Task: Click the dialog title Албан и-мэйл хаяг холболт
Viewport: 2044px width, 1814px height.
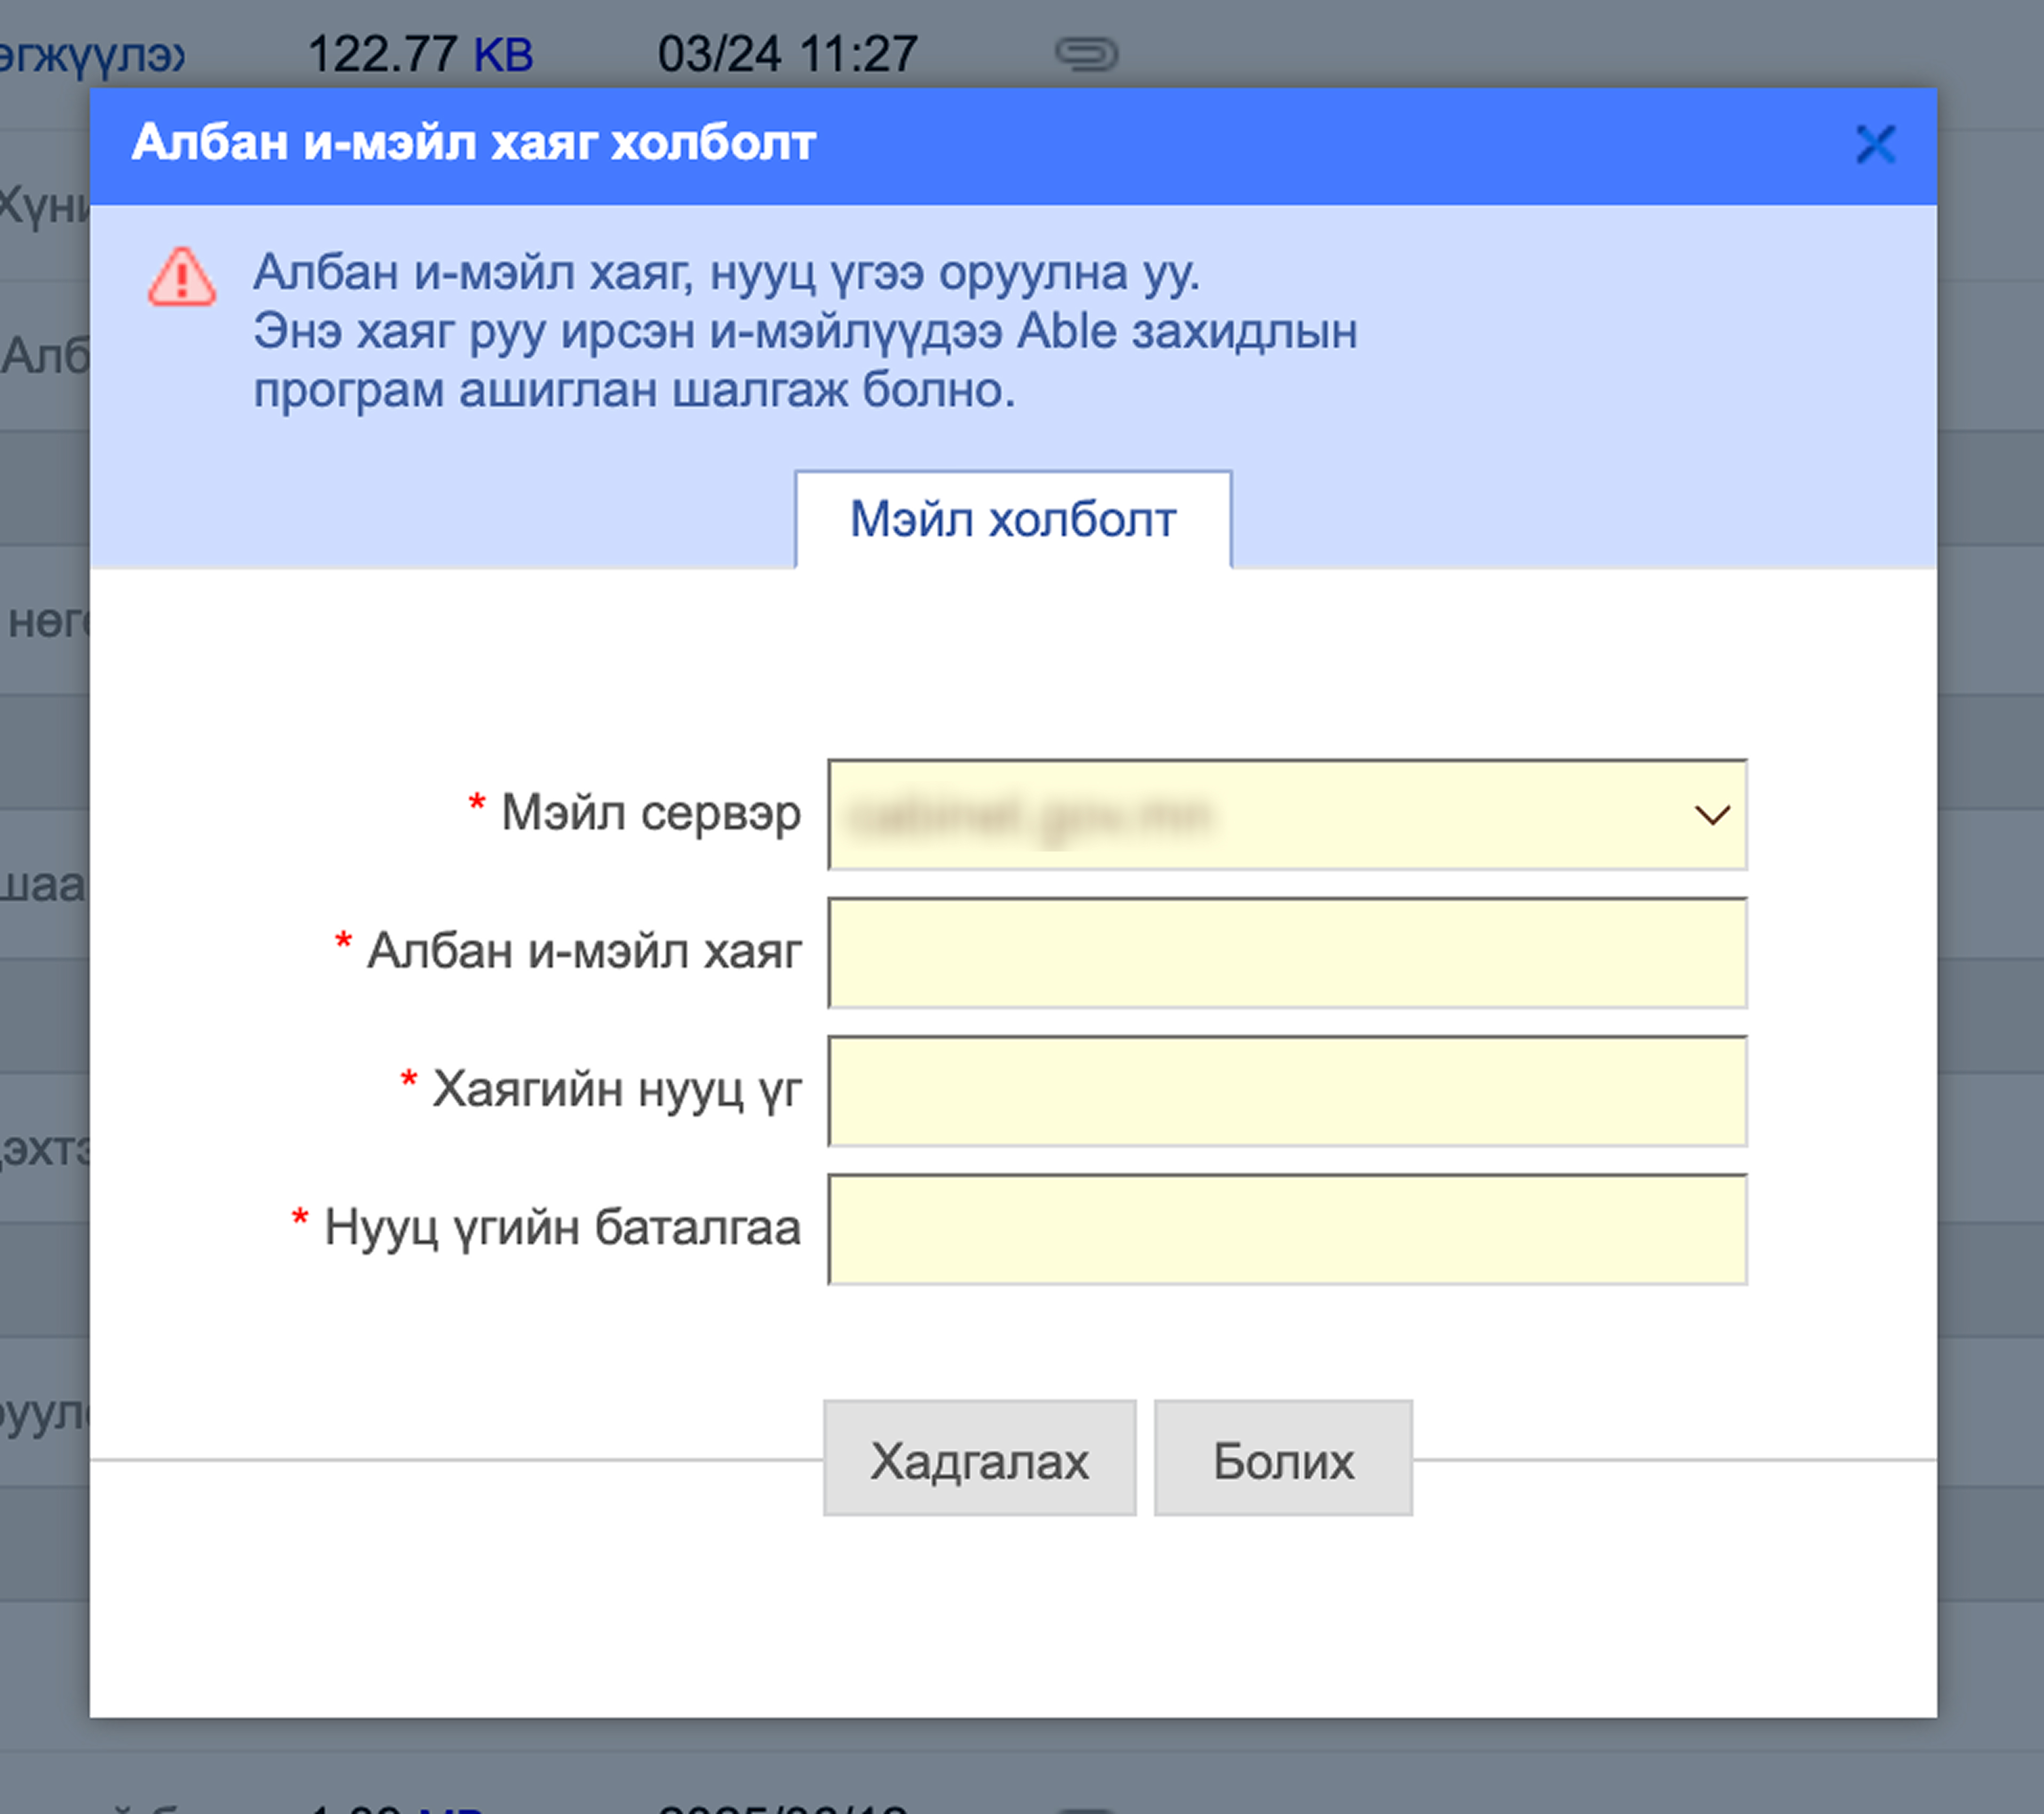Action: tap(474, 143)
